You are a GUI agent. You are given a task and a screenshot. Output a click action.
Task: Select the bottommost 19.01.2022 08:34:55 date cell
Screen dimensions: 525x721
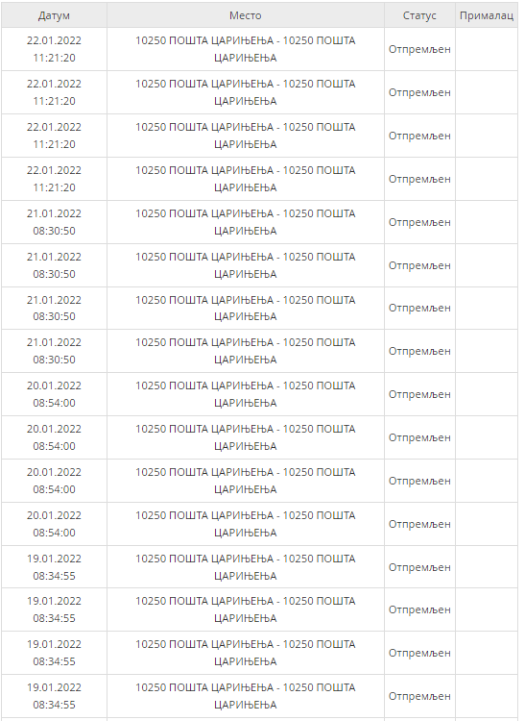coord(54,696)
